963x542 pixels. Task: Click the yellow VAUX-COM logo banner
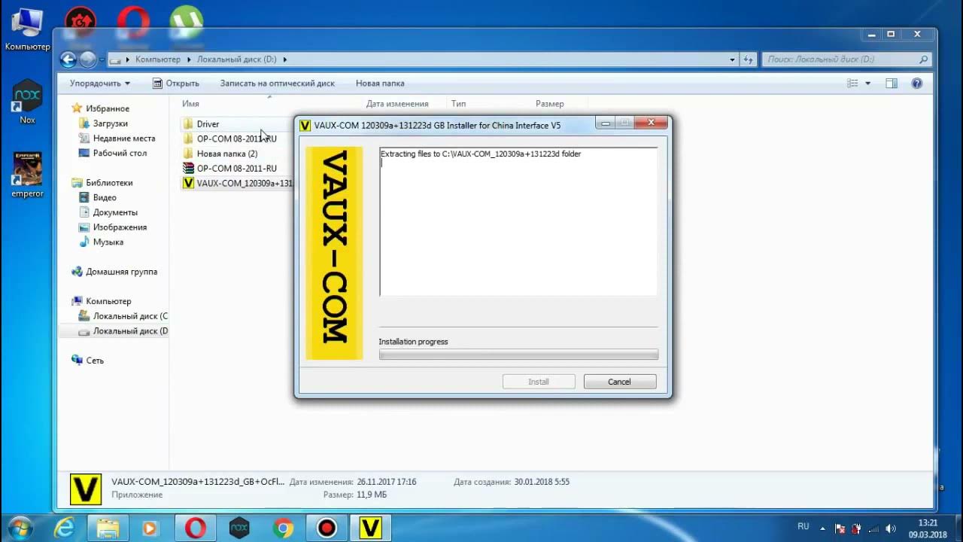point(334,253)
